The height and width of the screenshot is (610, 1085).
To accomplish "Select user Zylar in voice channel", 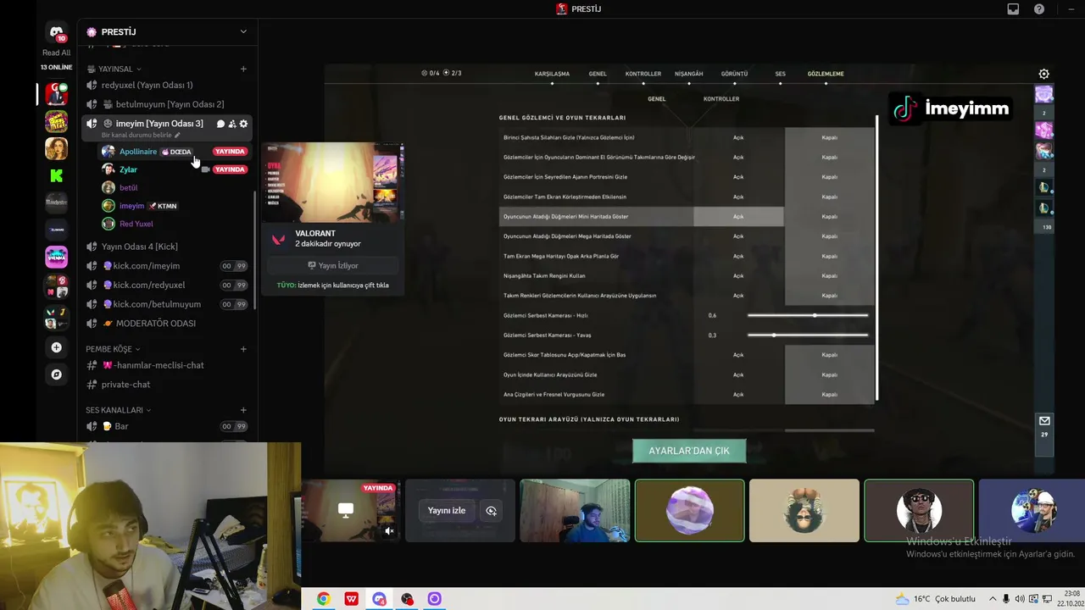I will click(x=128, y=169).
